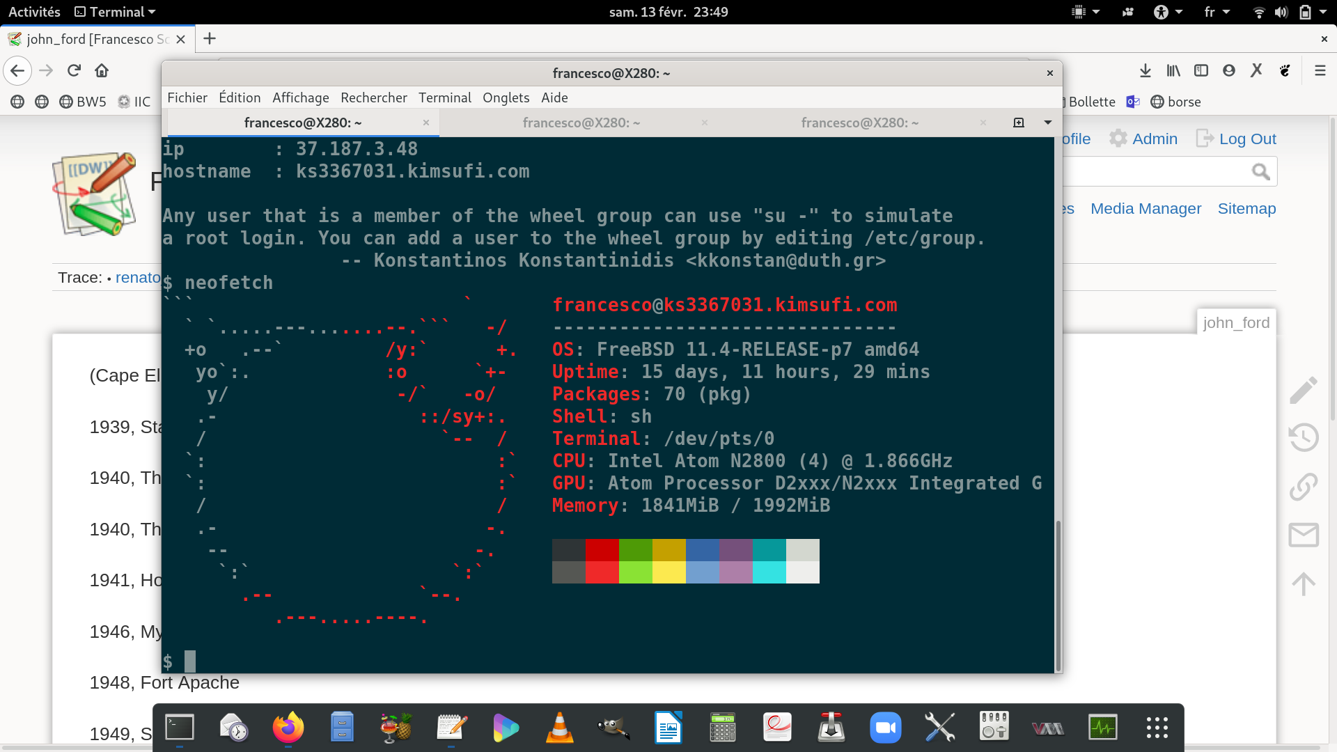Open the Onglets menu in terminal

tap(506, 97)
